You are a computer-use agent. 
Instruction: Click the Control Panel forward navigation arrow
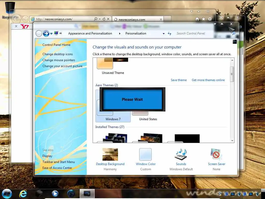coord(46,33)
